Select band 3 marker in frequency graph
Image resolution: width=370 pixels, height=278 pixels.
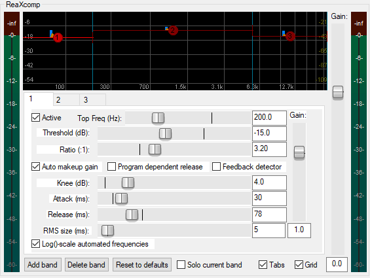(x=290, y=37)
